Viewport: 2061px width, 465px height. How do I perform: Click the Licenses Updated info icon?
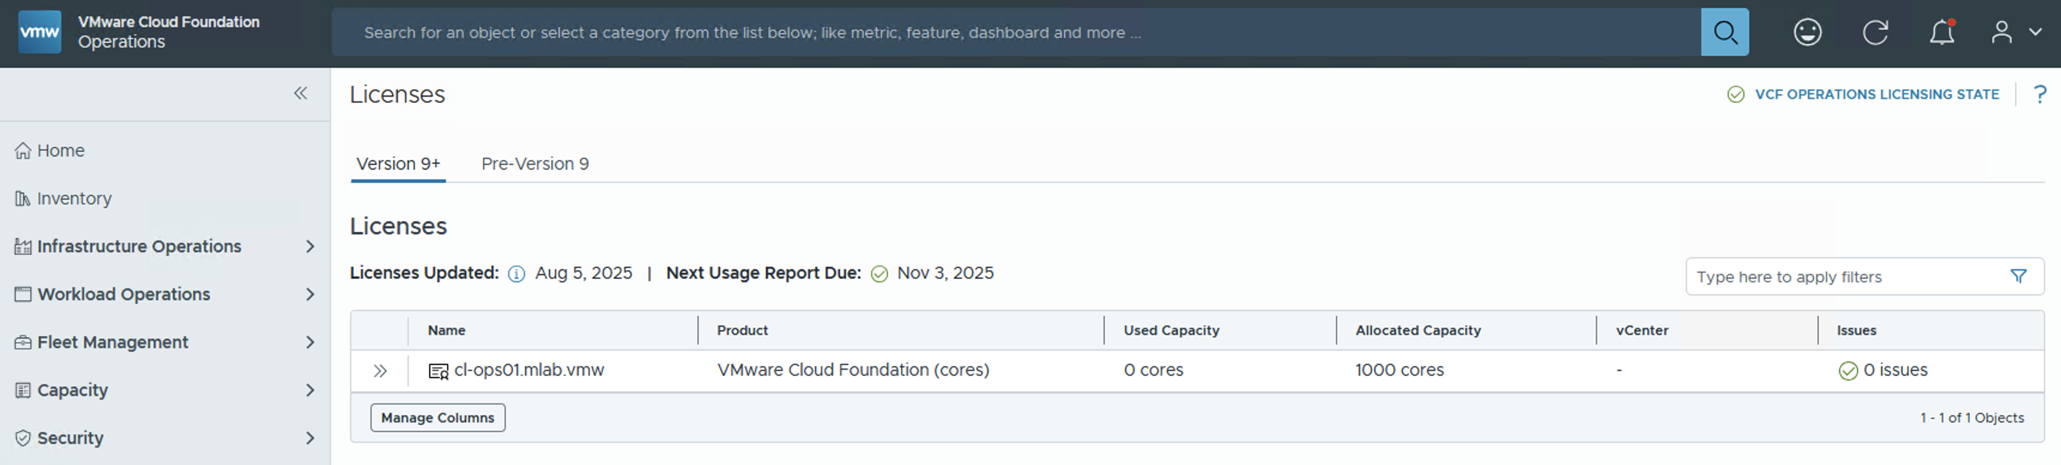click(x=517, y=274)
